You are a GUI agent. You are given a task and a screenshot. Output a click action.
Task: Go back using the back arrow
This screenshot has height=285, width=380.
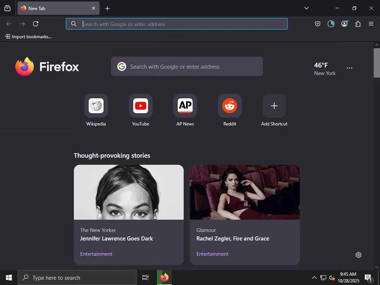(x=9, y=24)
